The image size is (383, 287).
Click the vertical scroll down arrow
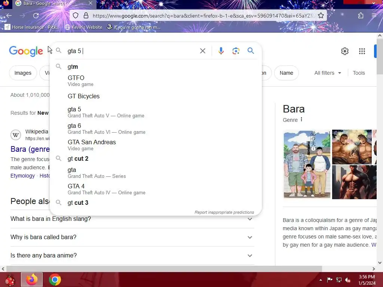coord(380,263)
